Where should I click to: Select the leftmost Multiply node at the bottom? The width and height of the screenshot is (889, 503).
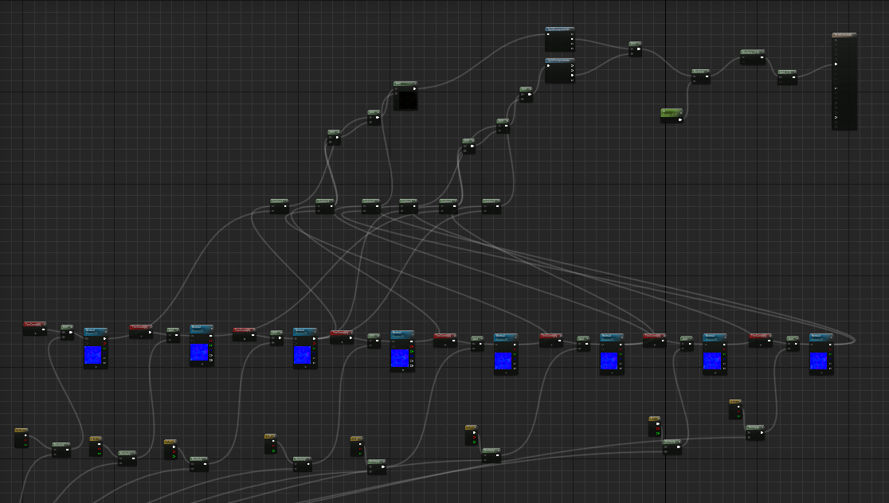pyautogui.click(x=61, y=450)
